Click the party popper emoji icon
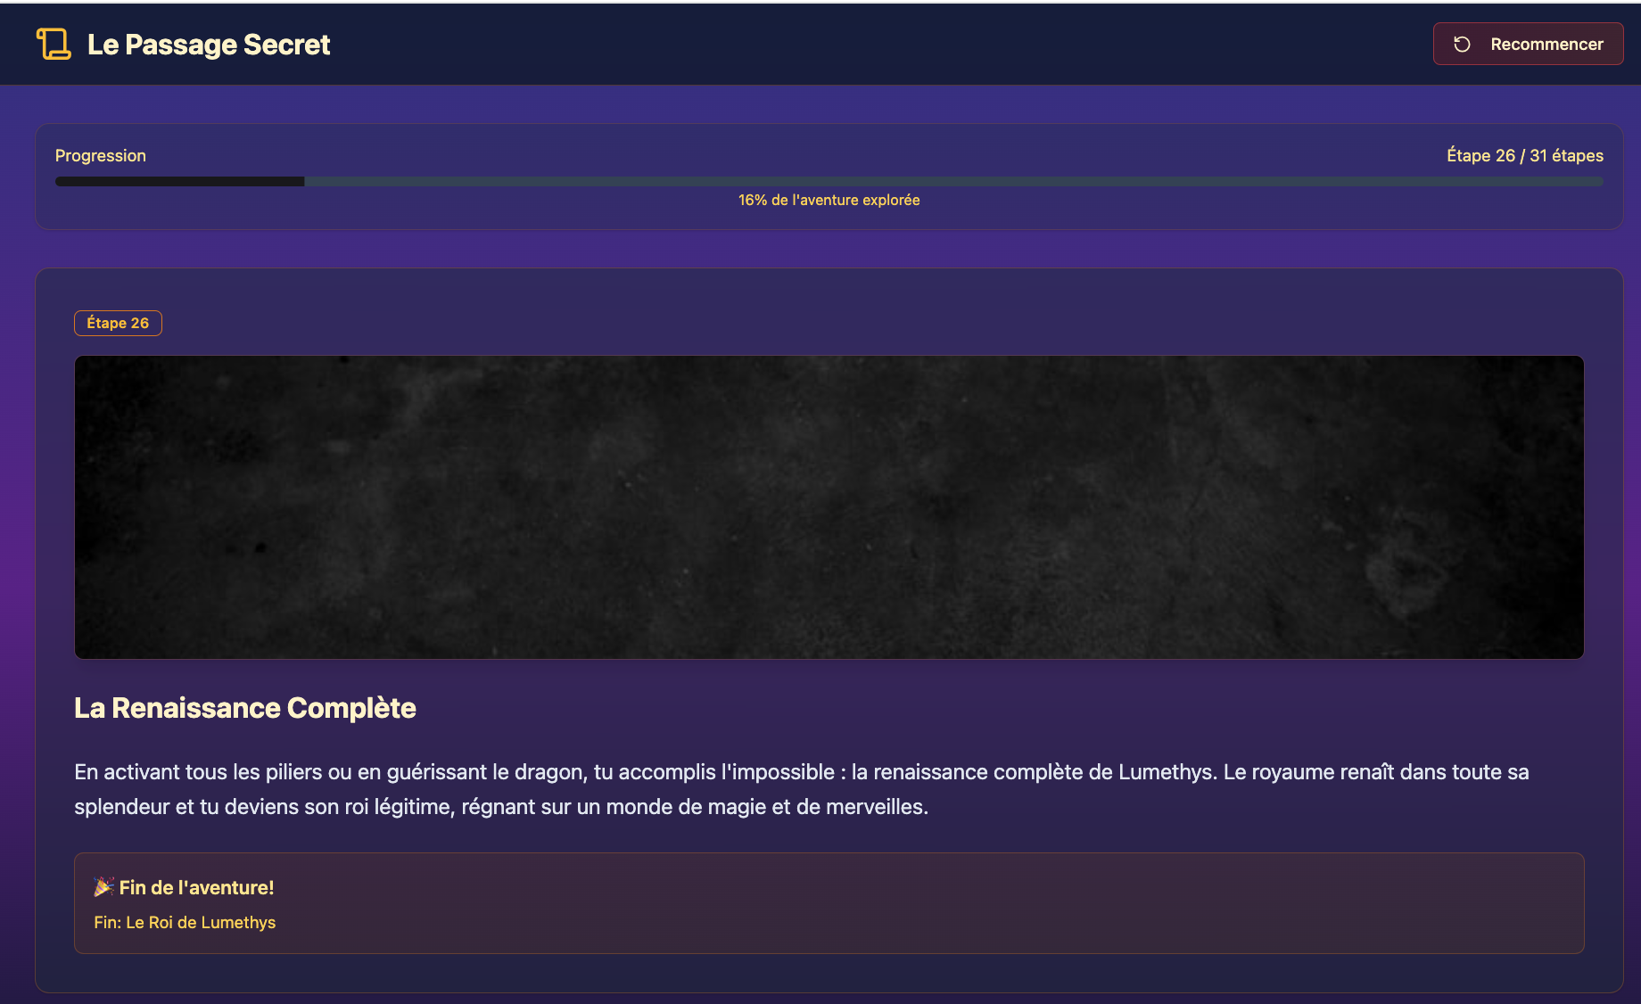 tap(103, 886)
